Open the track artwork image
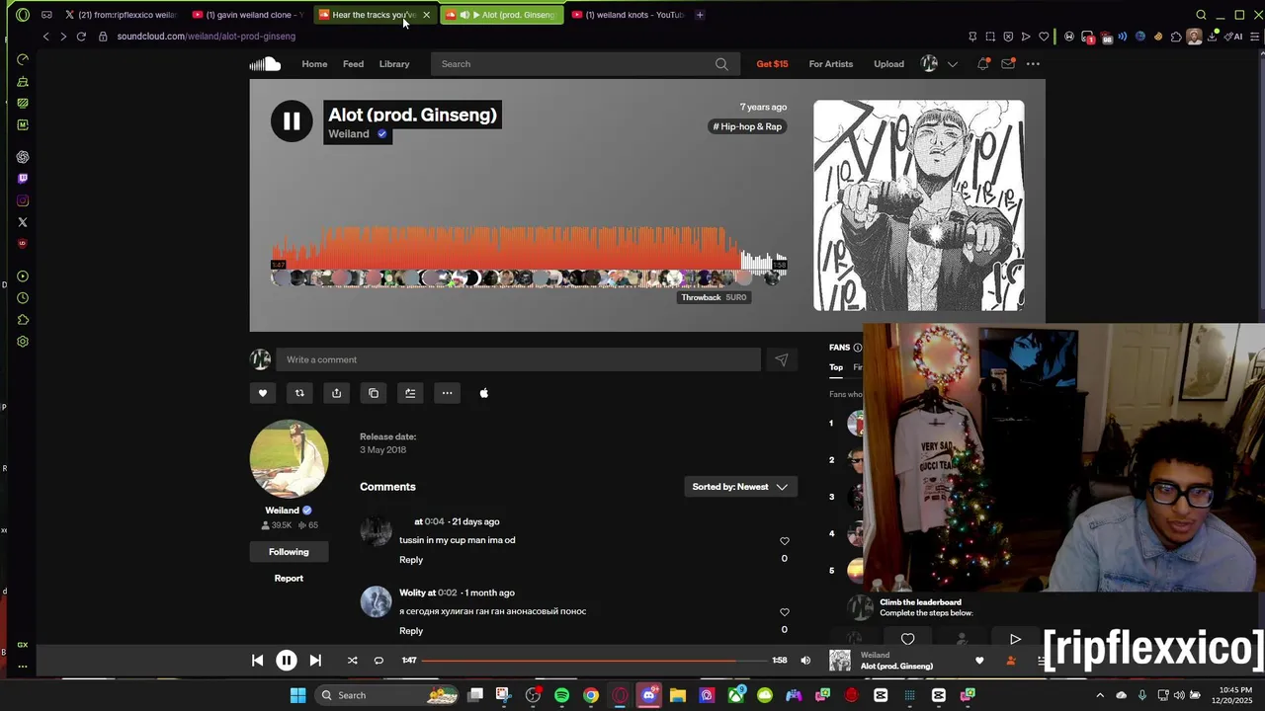The height and width of the screenshot is (711, 1265). pos(919,205)
